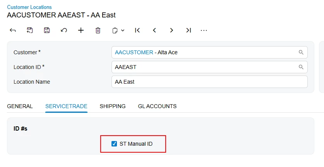The image size is (324, 167).
Task: Open the clipboard dropdown menu
Action: 118,30
